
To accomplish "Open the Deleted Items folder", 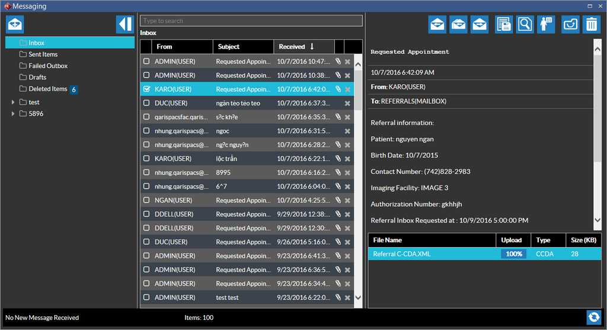I will tap(47, 89).
